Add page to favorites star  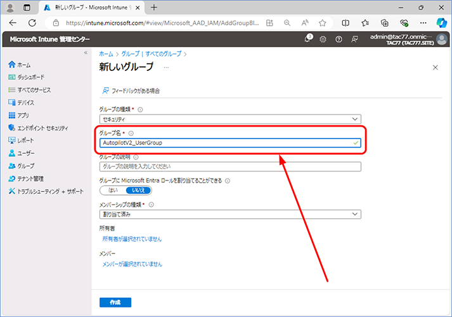(x=322, y=23)
